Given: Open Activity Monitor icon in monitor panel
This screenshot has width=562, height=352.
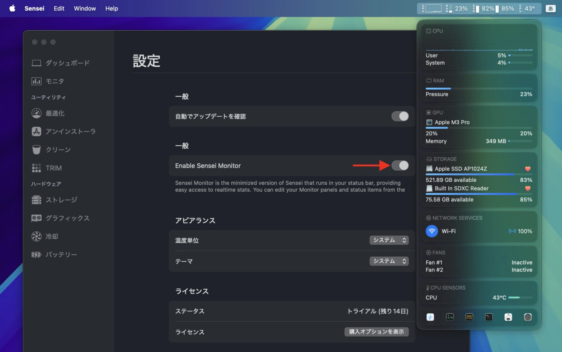Looking at the screenshot, I should pyautogui.click(x=450, y=317).
